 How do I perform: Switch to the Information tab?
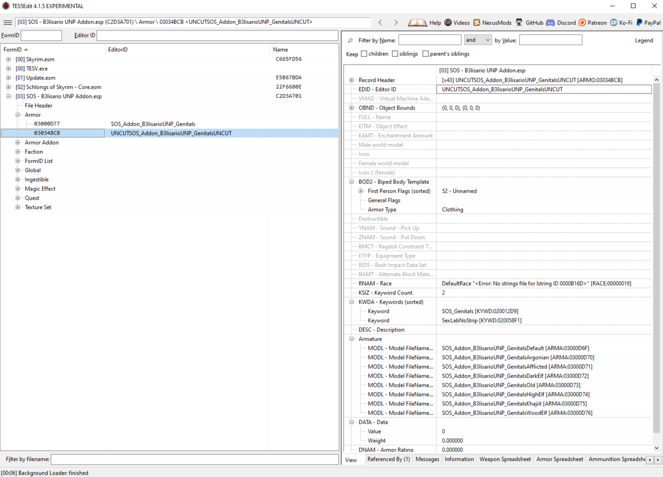coord(459,459)
